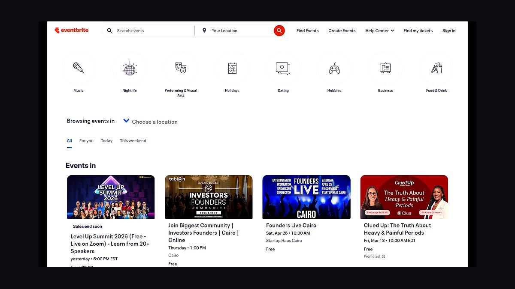Click the Nightlife category label
This screenshot has width=515, height=289.
(x=130, y=91)
